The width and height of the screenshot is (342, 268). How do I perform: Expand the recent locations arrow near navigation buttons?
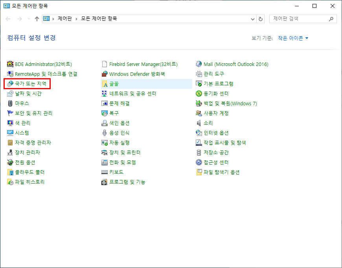pyautogui.click(x=29, y=19)
